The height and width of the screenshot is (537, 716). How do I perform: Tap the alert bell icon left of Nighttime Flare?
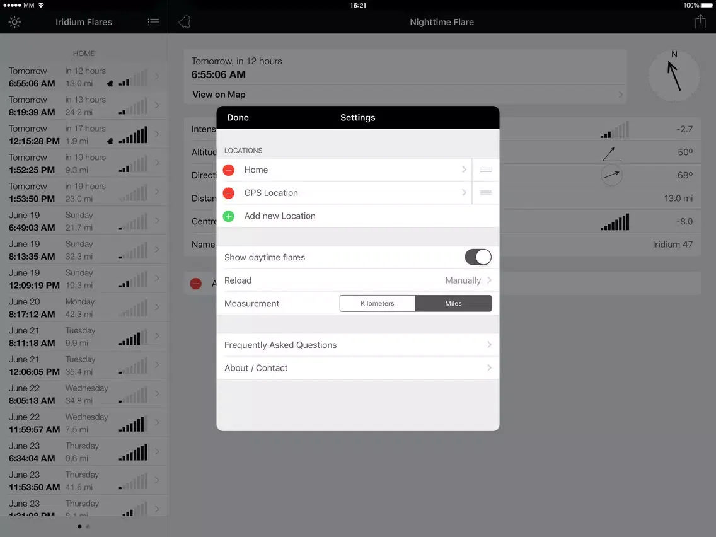point(185,21)
